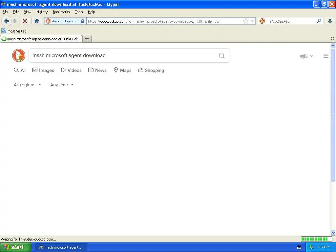Open the View menu
This screenshot has height=252, width=336.
[x=28, y=12]
